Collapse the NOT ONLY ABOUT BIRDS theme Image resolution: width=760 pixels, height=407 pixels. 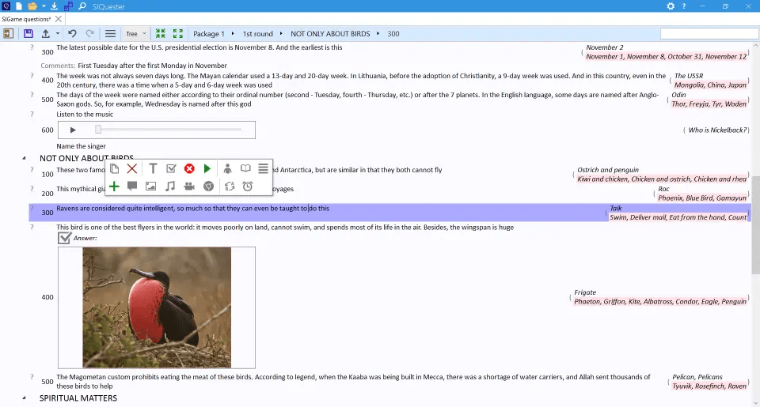(24, 158)
